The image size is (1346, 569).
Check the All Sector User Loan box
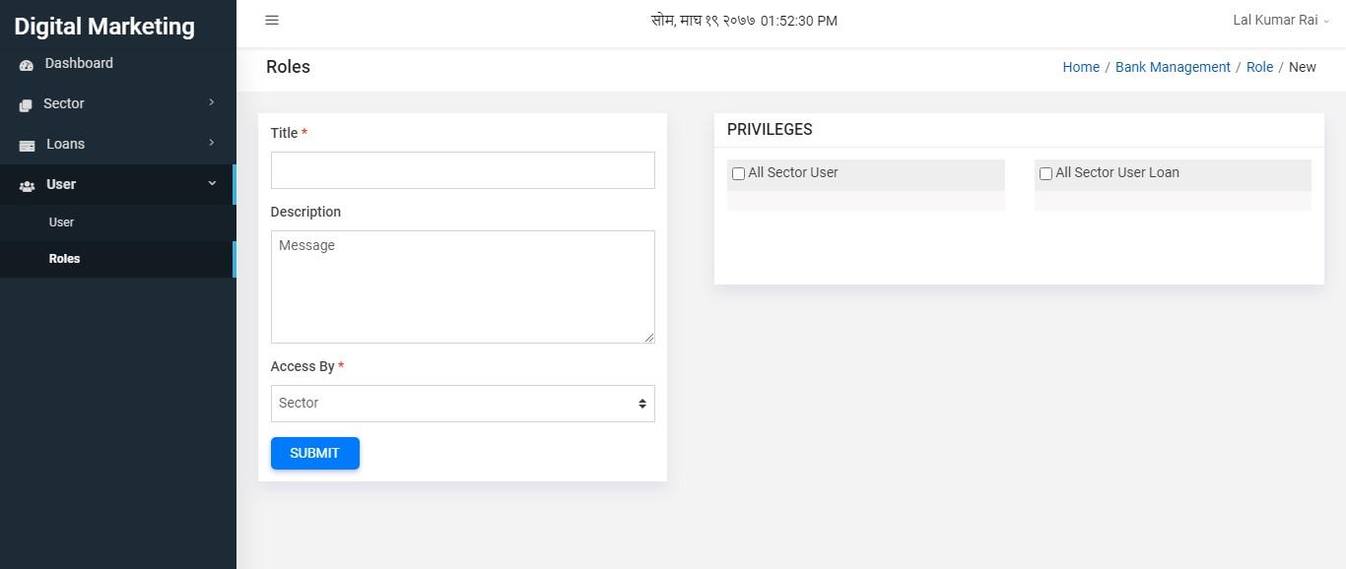coord(1045,173)
